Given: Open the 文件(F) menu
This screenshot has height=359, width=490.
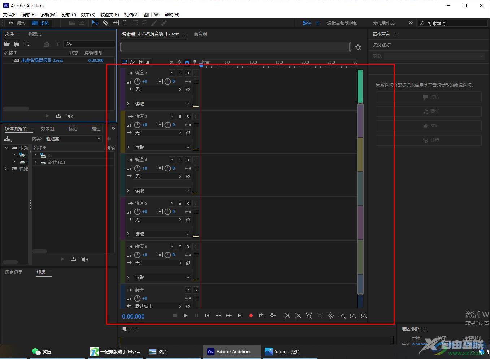Looking at the screenshot, I should click(10, 15).
